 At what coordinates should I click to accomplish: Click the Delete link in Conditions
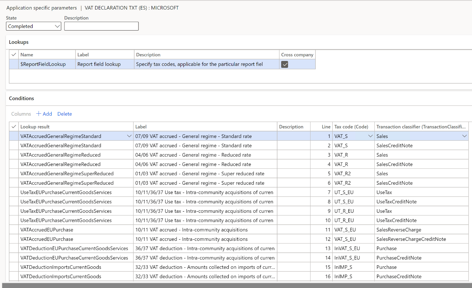(x=64, y=114)
